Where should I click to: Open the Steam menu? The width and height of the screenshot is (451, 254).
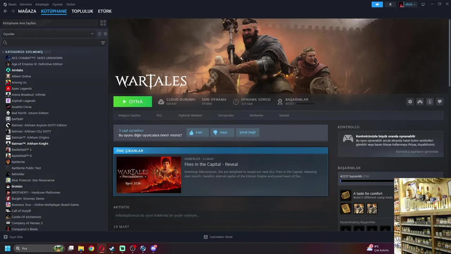[10, 4]
